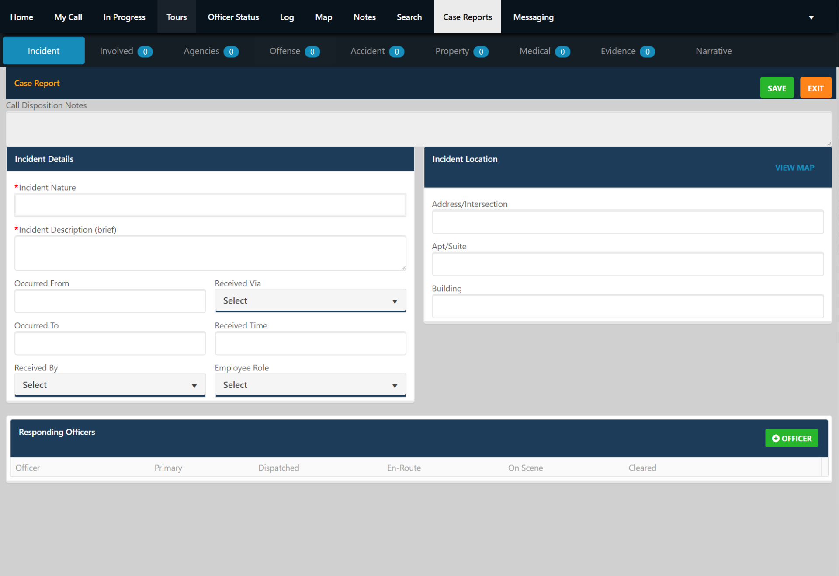Click the Offense count badge
Image resolution: width=839 pixels, height=576 pixels.
click(312, 51)
